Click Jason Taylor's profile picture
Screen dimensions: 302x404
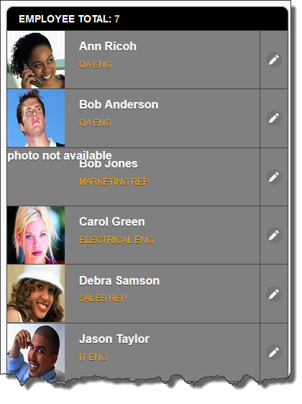pyautogui.click(x=36, y=352)
